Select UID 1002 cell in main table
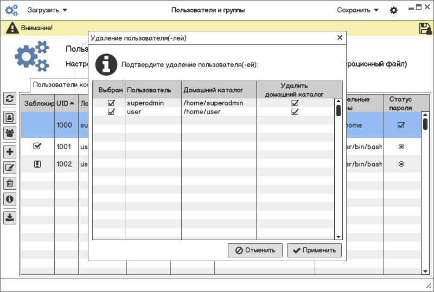Viewport: 434px width, 292px height. tap(66, 164)
